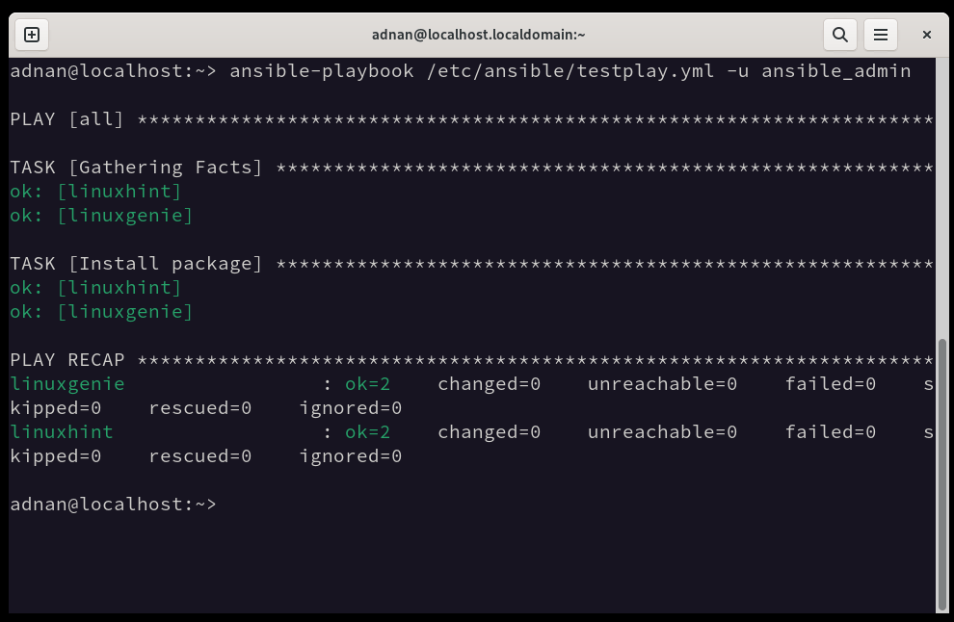Open the hamburger main menu
This screenshot has height=622, width=954.
point(881,35)
